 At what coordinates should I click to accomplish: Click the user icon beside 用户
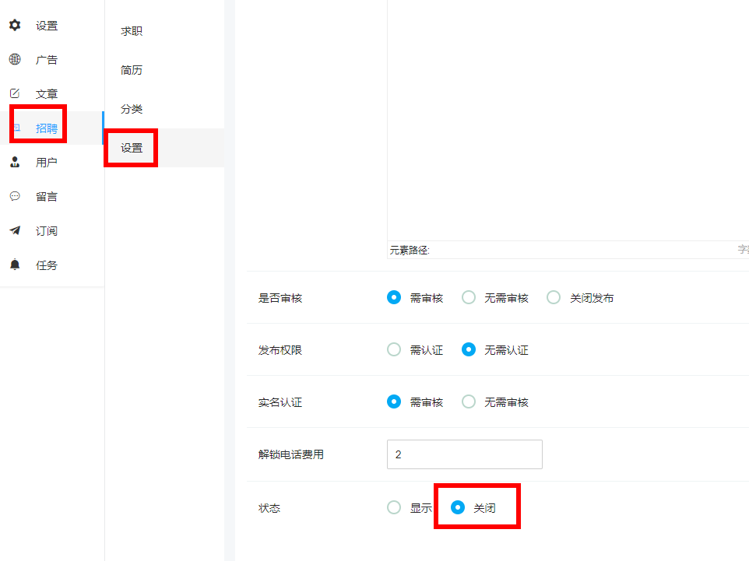pyautogui.click(x=15, y=162)
